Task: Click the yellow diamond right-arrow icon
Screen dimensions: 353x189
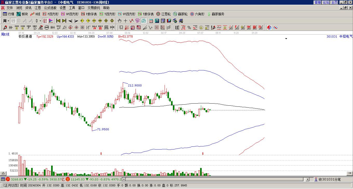Action: [x=88, y=21]
